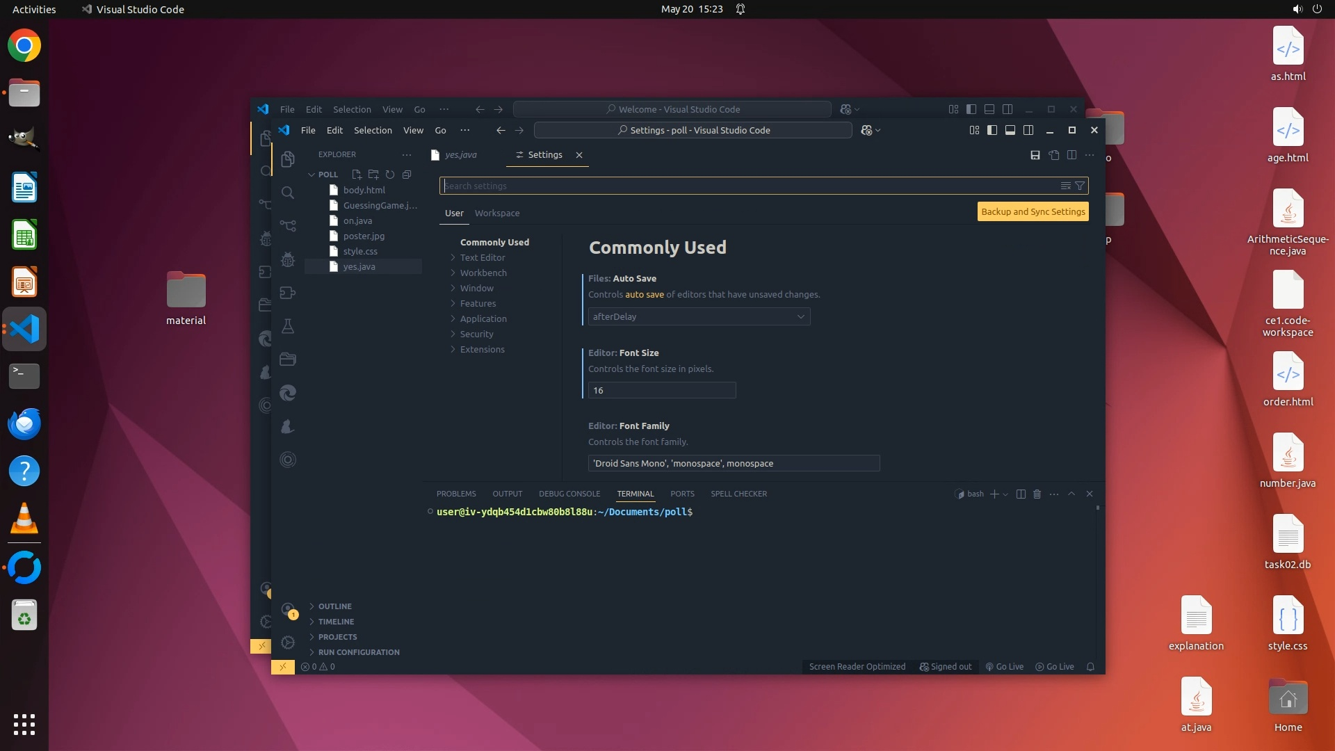Open the Run and Debug bug icon
The image size is (1335, 751).
(288, 259)
